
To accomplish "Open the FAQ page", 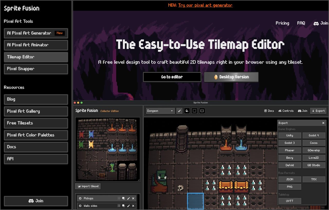I will pyautogui.click(x=301, y=23).
